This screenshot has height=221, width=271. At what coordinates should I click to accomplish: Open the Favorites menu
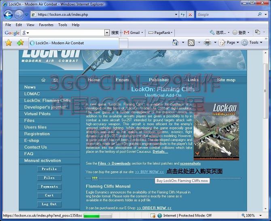(x=46, y=25)
